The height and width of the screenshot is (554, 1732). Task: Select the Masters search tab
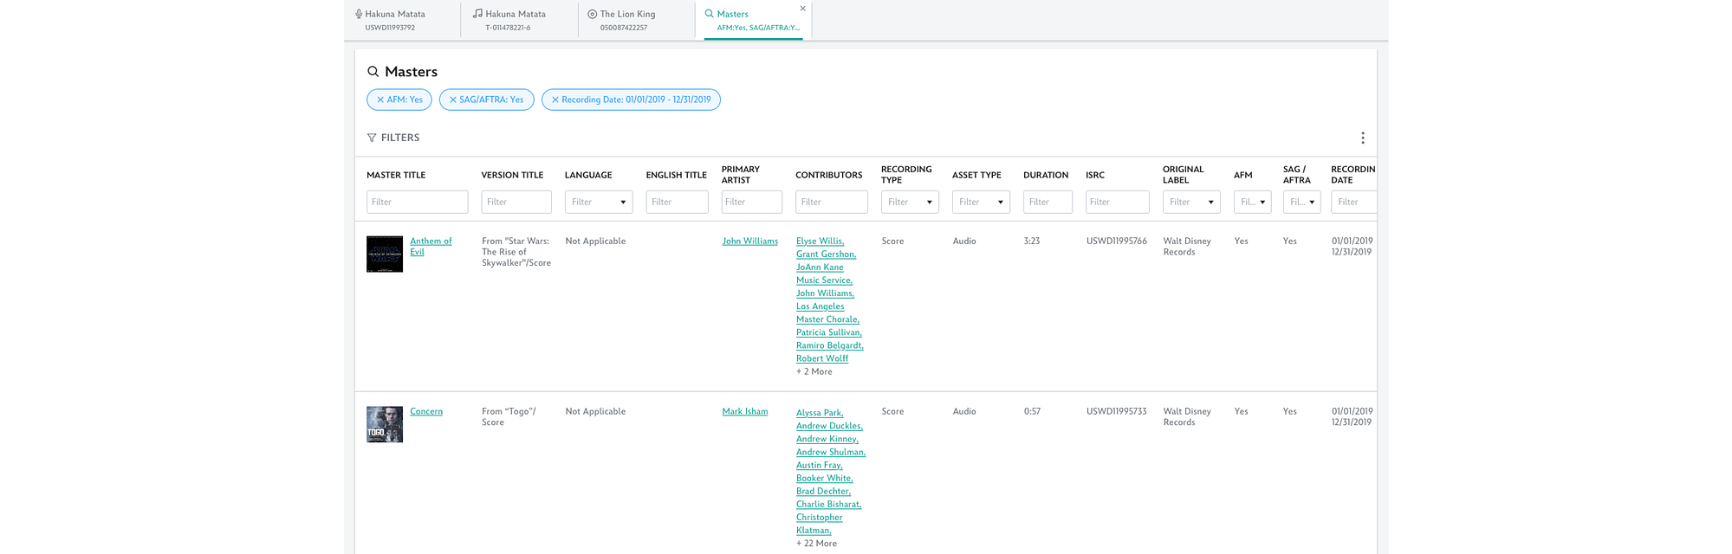coord(752,21)
